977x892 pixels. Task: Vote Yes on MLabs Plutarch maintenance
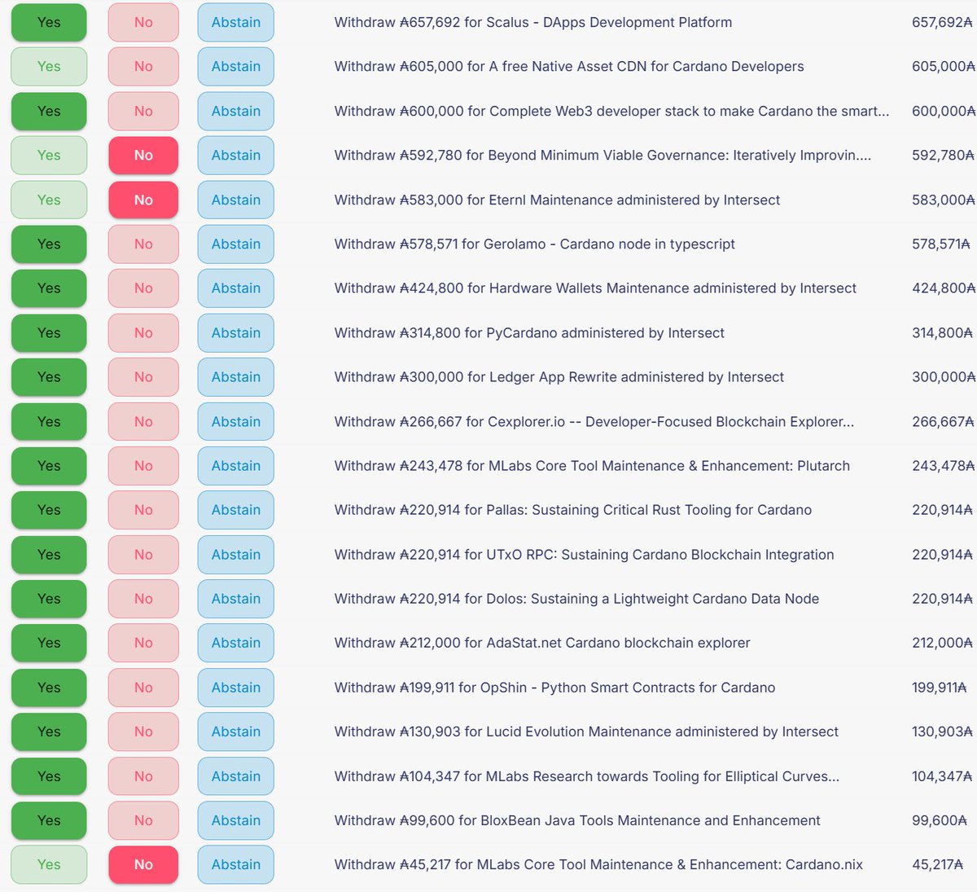(49, 466)
